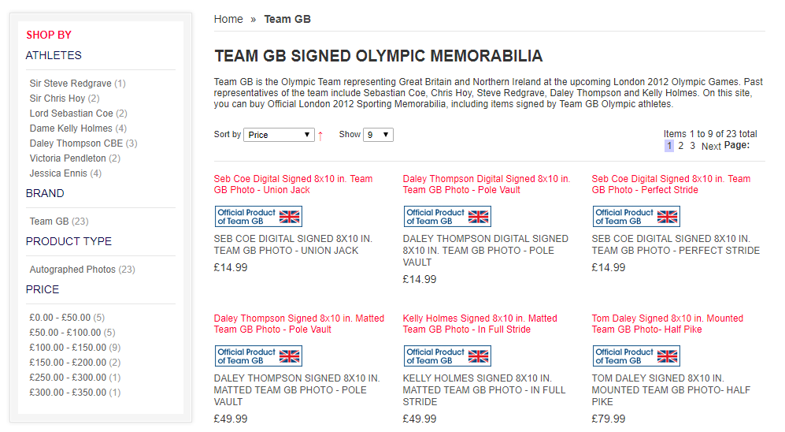Open Tom Daley Signed Mounted Photo Half Pike
The image size is (785, 432).
point(667,324)
